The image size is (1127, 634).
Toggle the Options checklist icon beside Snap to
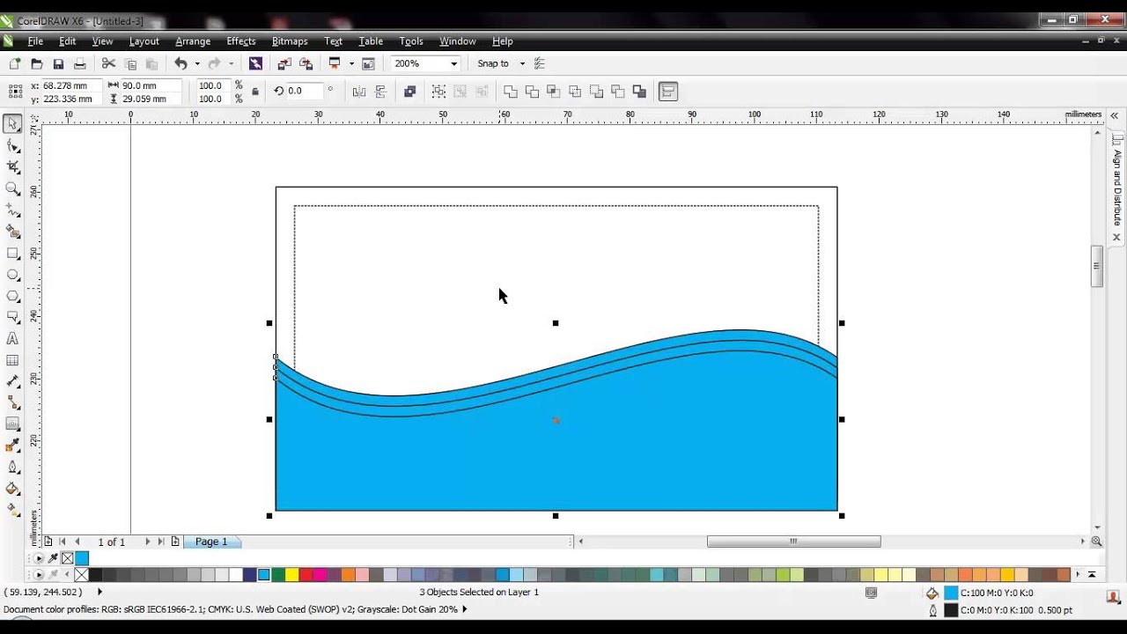[x=540, y=63]
